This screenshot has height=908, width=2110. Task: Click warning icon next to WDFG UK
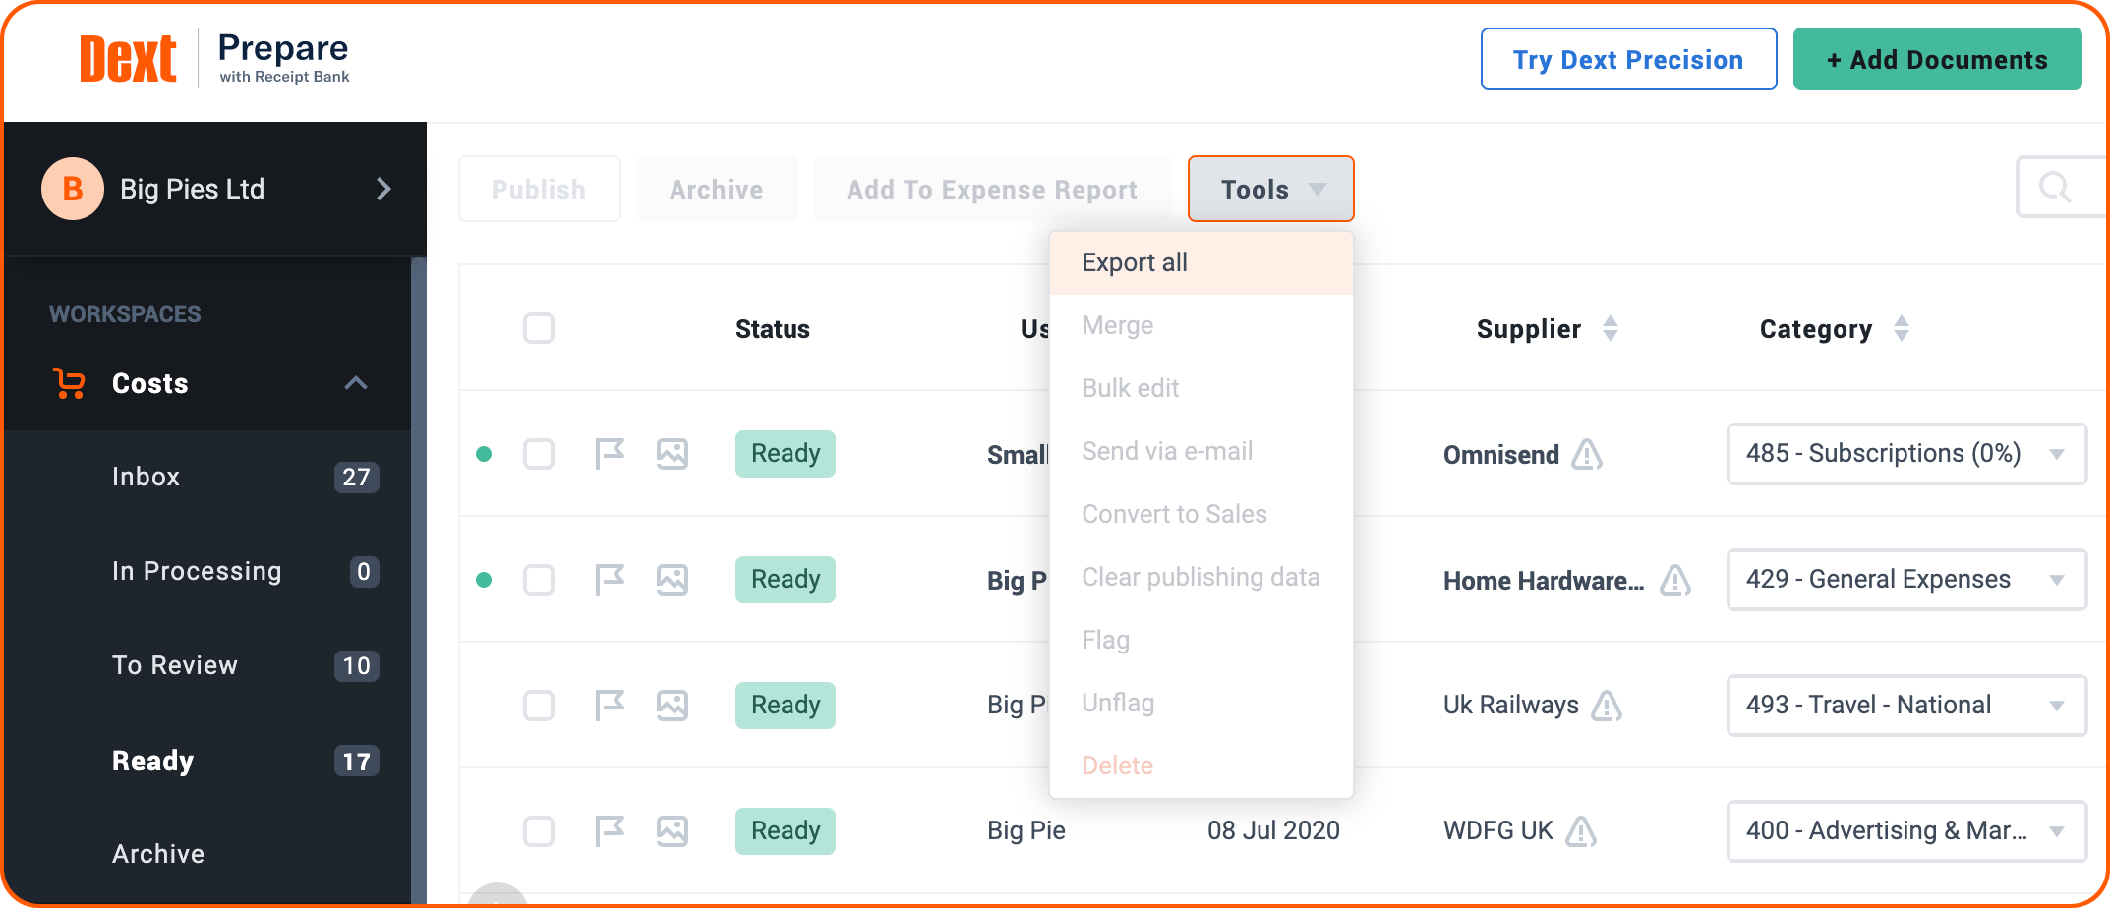point(1581,831)
